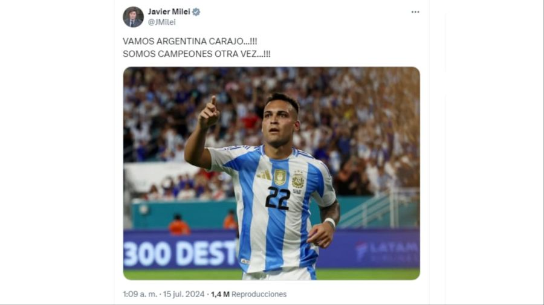Click the number 22 on the jersey

point(277,198)
